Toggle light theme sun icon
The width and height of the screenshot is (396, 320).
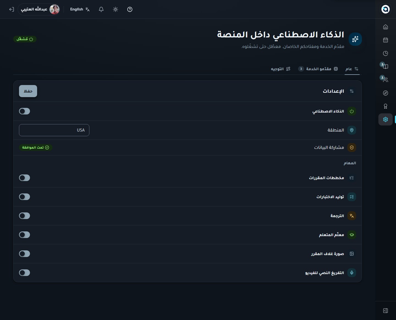pos(116,9)
